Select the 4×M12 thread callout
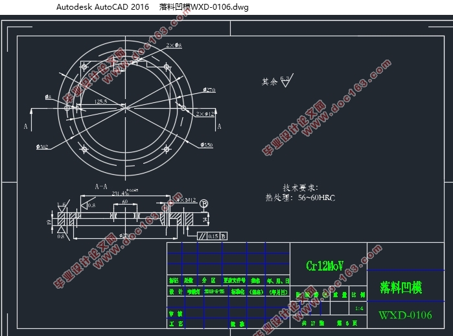 187,200
